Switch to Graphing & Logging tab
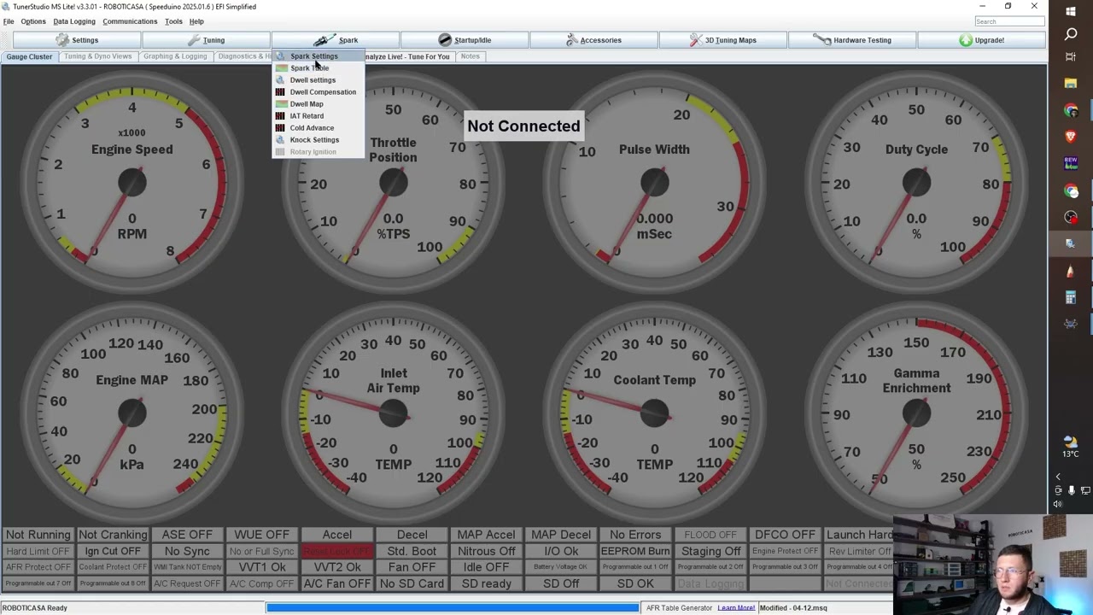1093x615 pixels. (x=175, y=56)
